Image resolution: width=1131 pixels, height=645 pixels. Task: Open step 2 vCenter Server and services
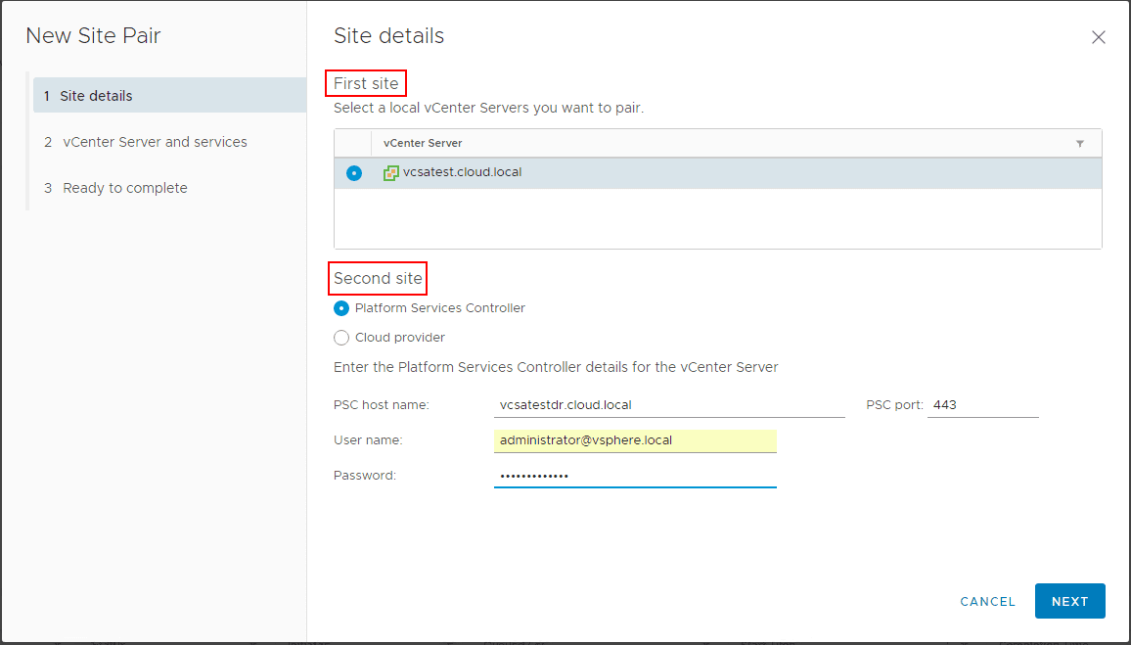point(155,142)
